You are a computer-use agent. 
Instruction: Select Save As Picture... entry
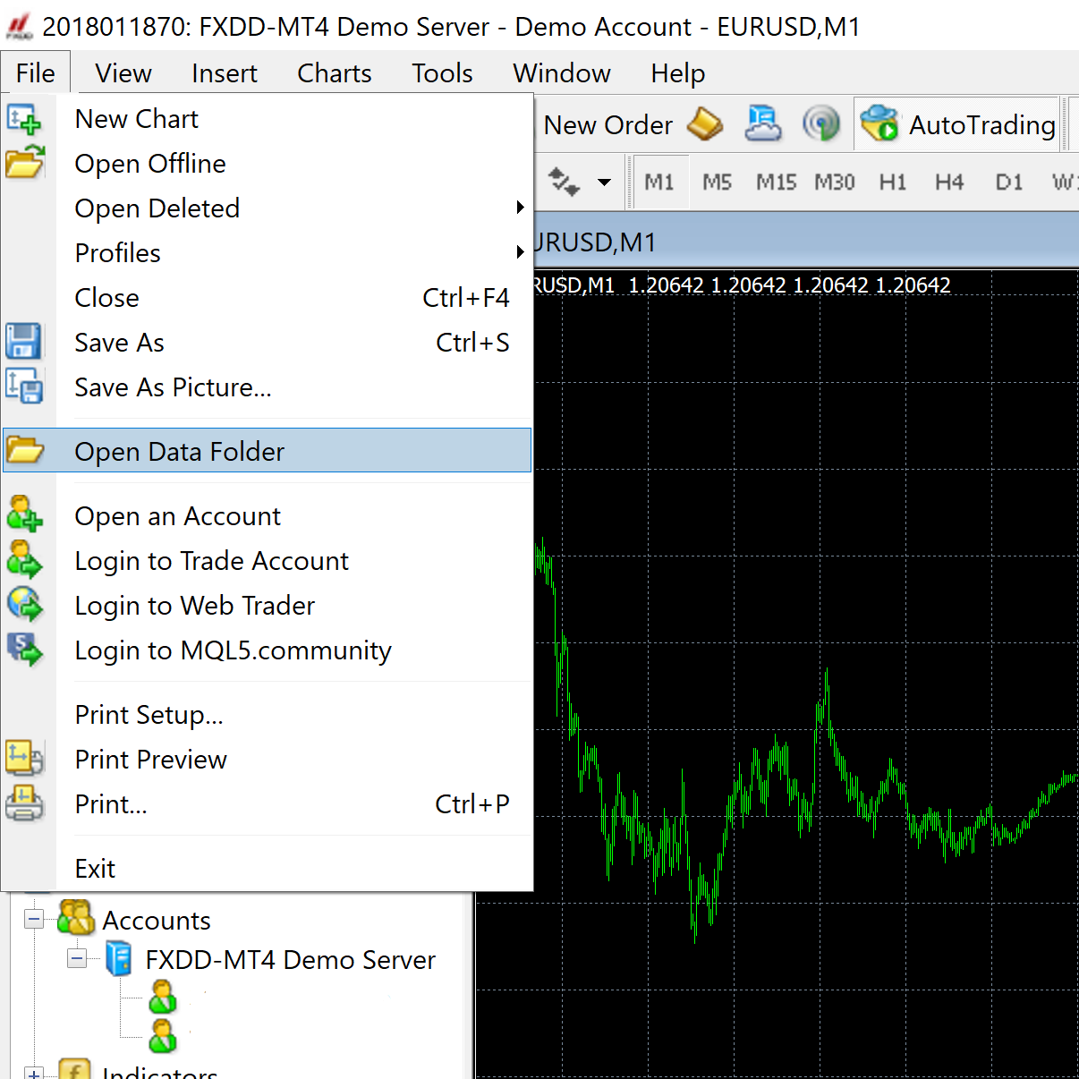[267, 387]
